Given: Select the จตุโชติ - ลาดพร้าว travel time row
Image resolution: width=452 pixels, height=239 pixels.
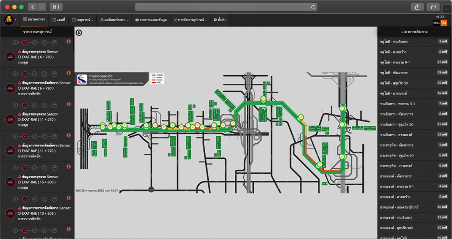Looking at the screenshot, I should coord(413,52).
